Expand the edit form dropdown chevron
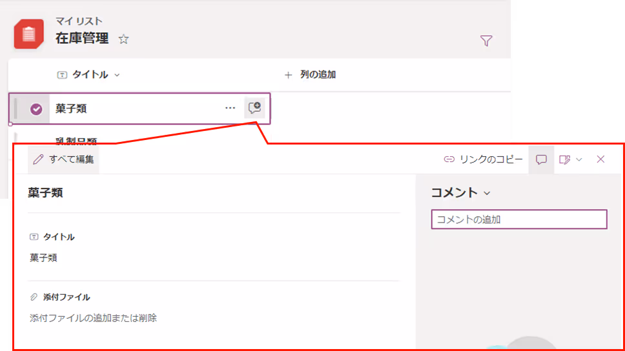 (579, 159)
